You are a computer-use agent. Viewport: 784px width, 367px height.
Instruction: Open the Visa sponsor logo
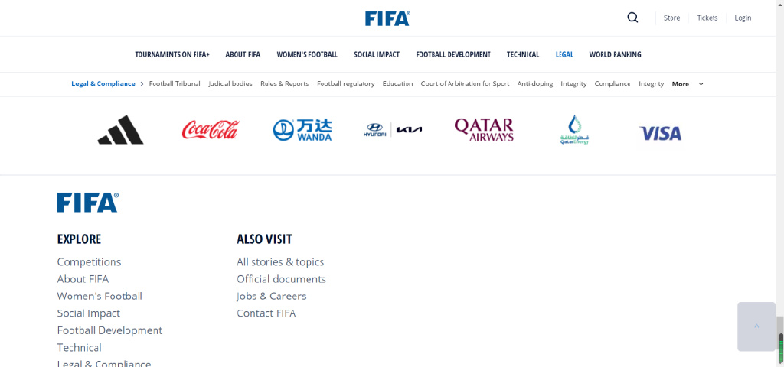660,134
